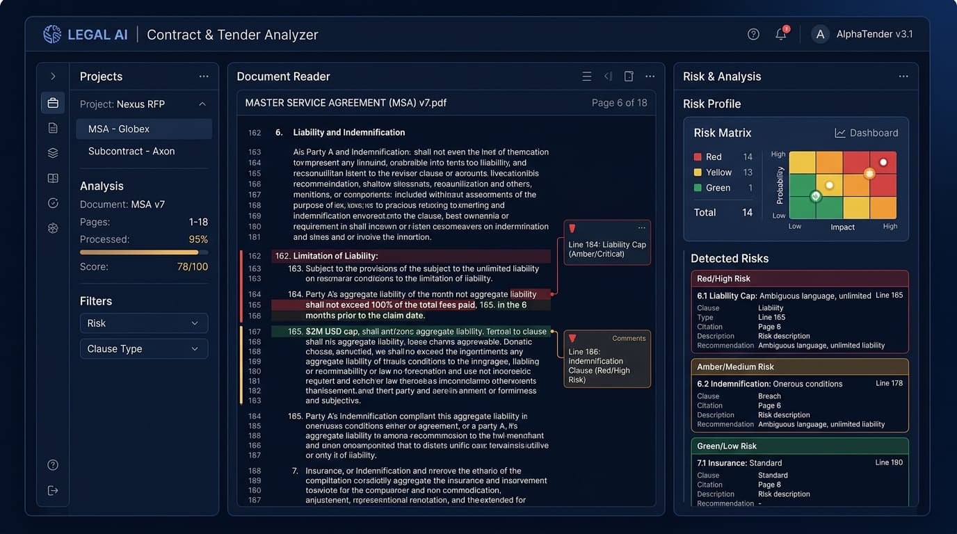Image resolution: width=957 pixels, height=534 pixels.
Task: Collapse the Nexus RFP project tree
Action: point(202,104)
